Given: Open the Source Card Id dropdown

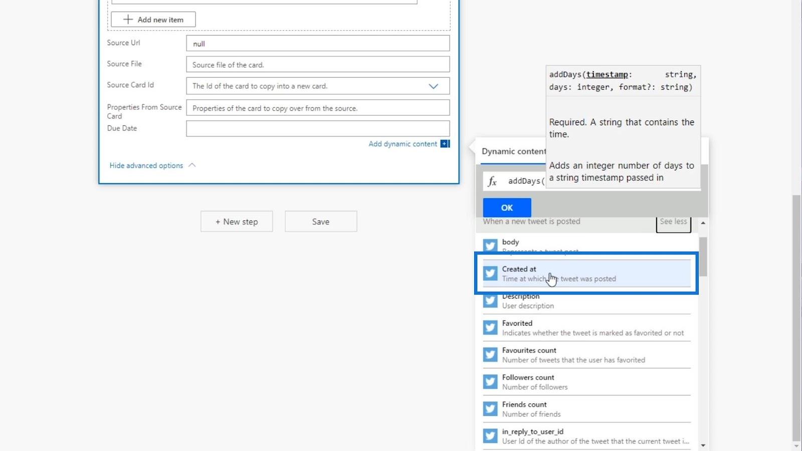Looking at the screenshot, I should point(318,86).
